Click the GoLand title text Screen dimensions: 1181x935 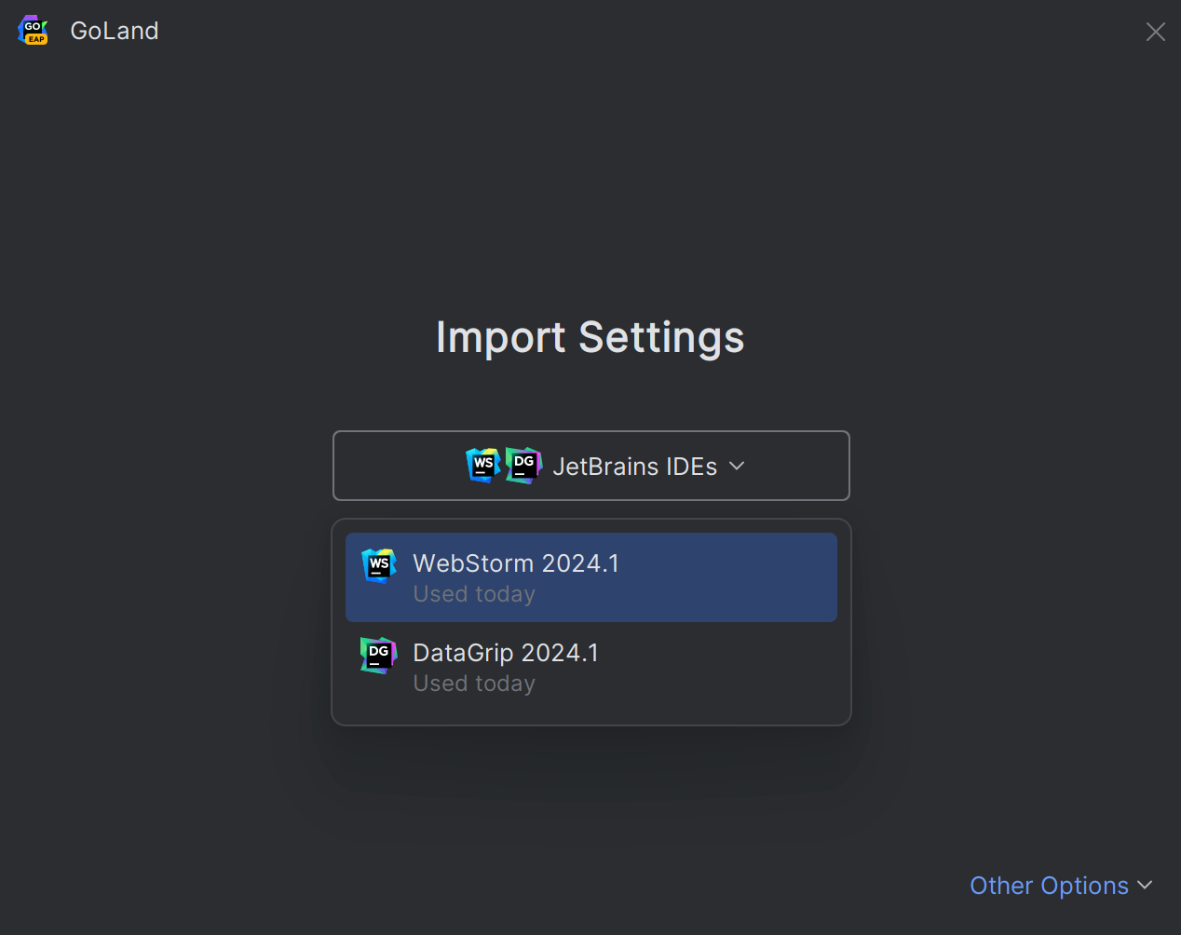pos(114,30)
